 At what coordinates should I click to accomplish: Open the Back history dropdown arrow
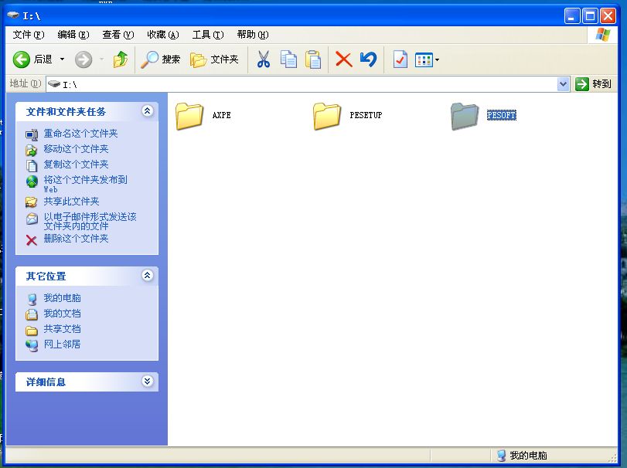pyautogui.click(x=63, y=59)
